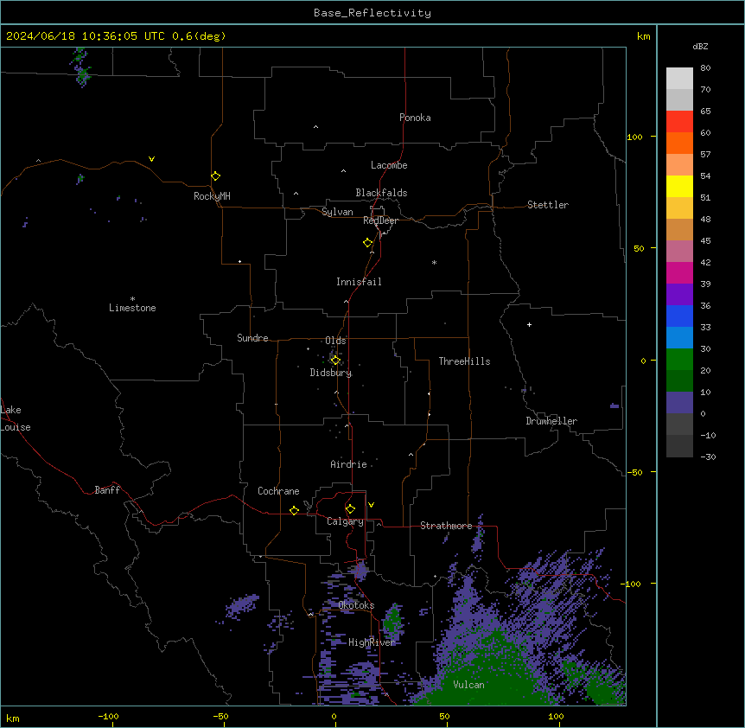Click the Lake Louise label
Image resolution: width=745 pixels, height=728 pixels.
point(16,418)
